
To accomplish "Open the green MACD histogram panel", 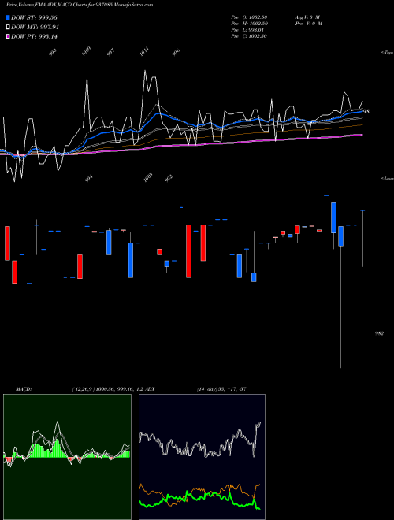I will coord(67,457).
